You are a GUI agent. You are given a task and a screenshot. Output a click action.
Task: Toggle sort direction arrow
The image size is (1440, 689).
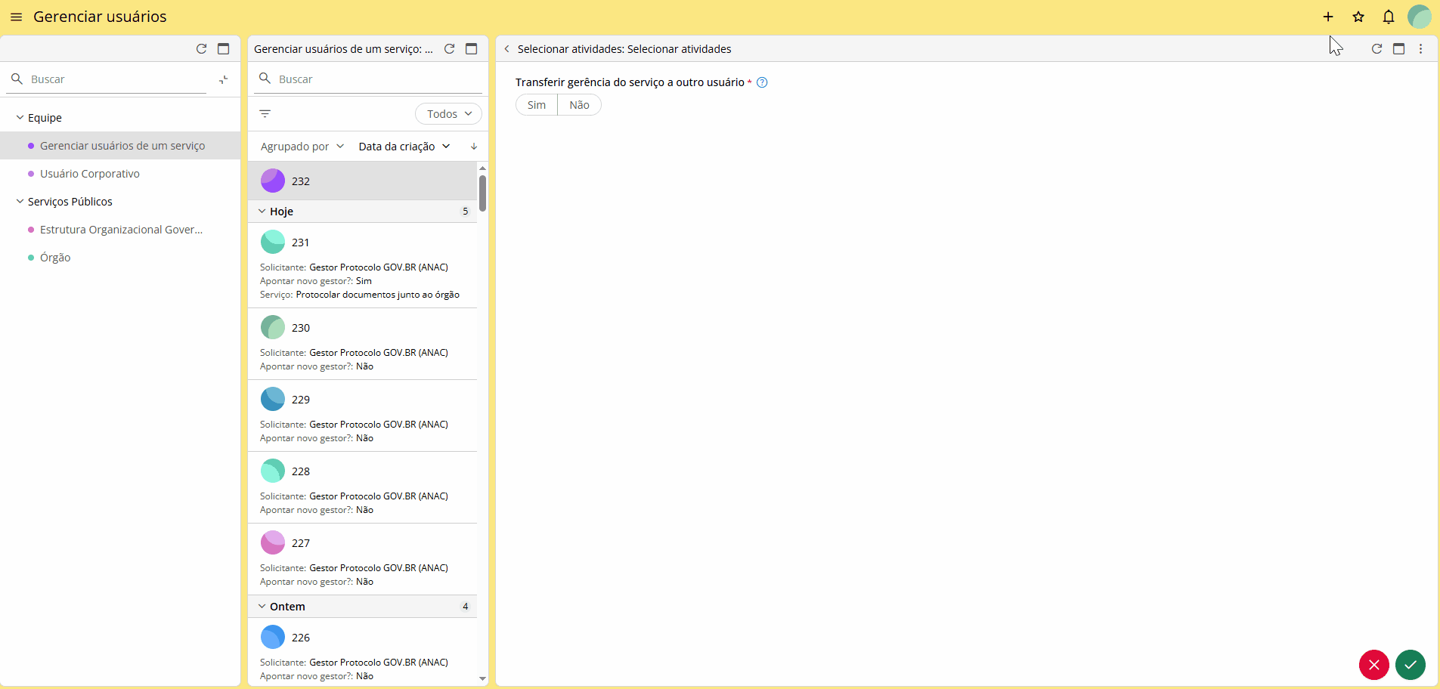pyautogui.click(x=474, y=147)
